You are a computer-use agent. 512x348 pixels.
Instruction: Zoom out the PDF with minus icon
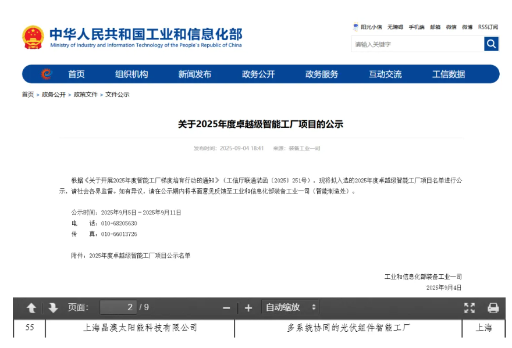pos(226,307)
